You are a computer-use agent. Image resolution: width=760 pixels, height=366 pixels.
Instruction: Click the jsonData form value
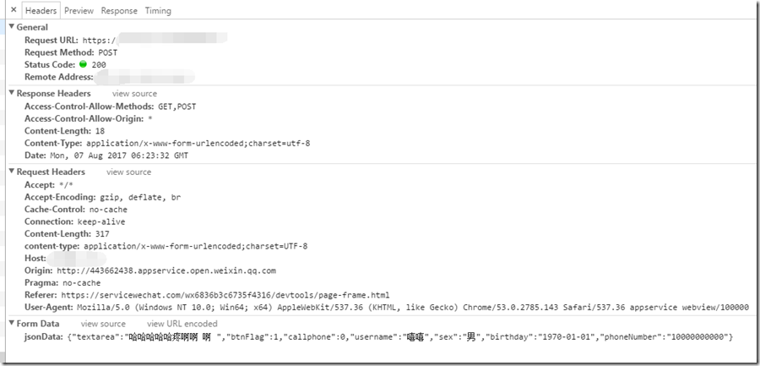coord(400,337)
